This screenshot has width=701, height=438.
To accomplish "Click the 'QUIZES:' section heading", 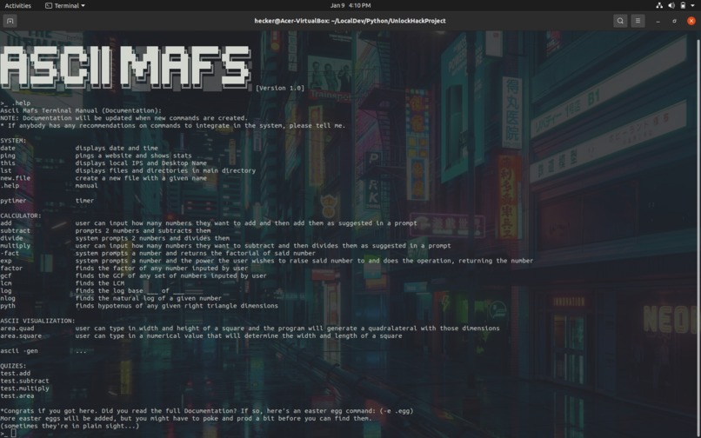I will [x=13, y=366].
